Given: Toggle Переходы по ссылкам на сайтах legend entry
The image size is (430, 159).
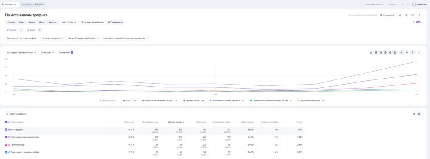Looking at the screenshot, I should 227,100.
